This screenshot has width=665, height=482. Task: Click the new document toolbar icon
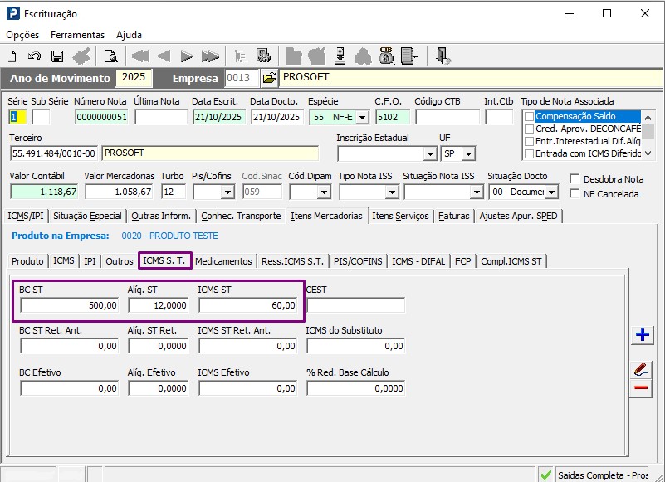pos(12,56)
